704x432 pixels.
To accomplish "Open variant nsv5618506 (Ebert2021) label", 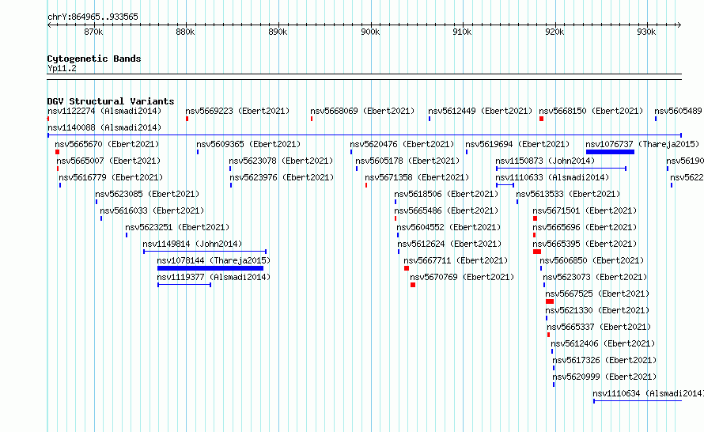I will [x=446, y=194].
